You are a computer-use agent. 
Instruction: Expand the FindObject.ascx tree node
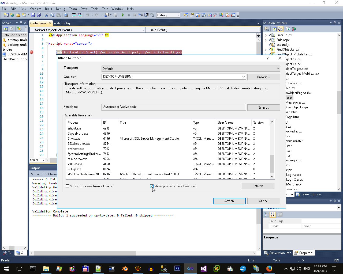266,50
